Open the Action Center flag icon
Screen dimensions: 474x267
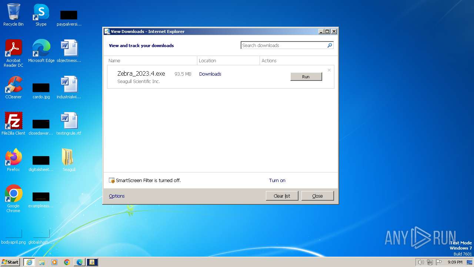[x=439, y=262]
